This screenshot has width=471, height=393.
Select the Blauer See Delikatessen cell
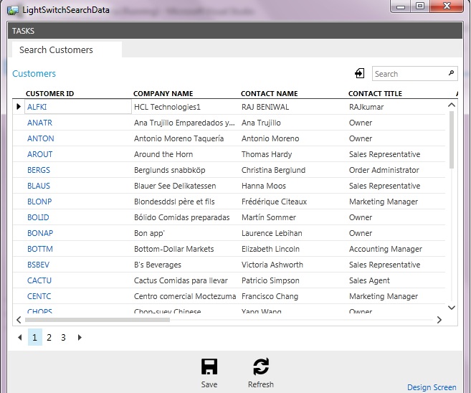tap(175, 186)
